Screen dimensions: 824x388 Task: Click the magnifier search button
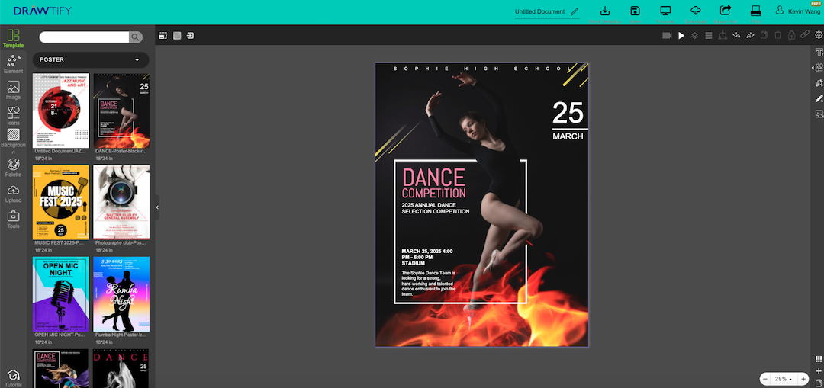(136, 37)
